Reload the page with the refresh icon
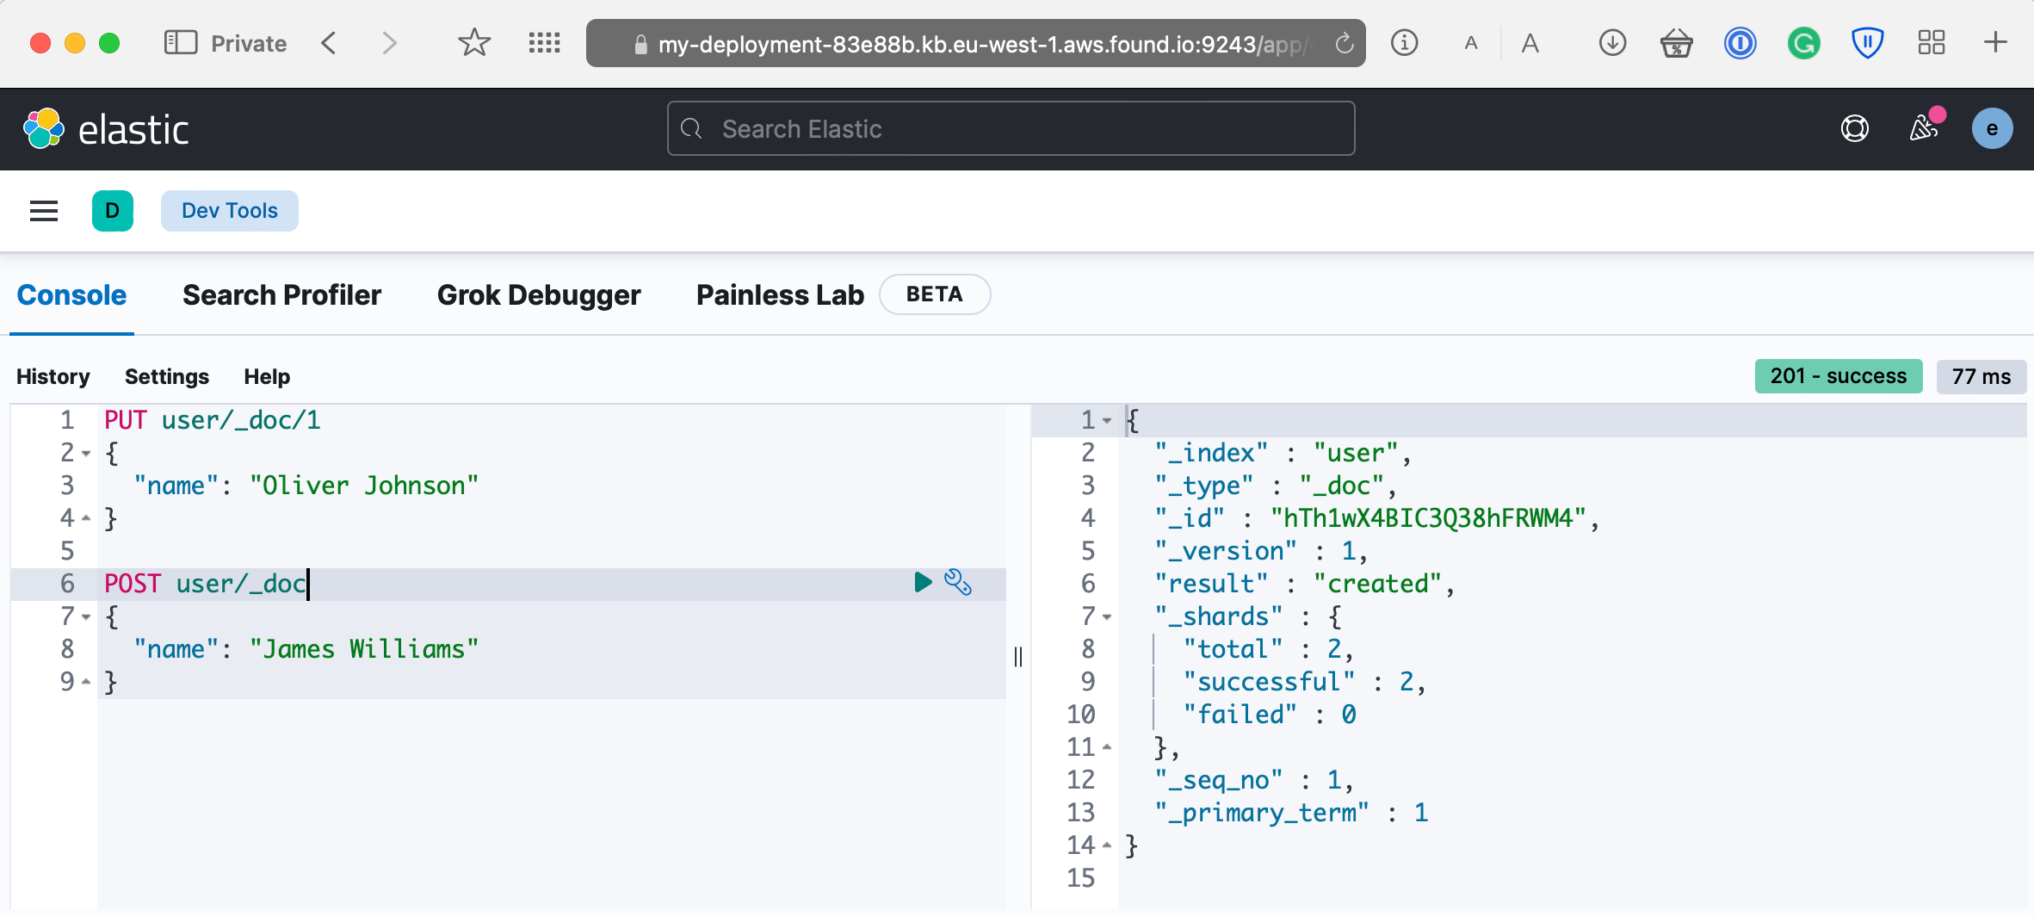 click(1343, 42)
